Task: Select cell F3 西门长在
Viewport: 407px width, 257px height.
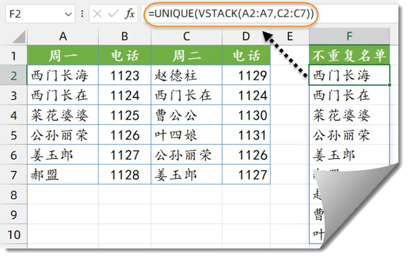Action: click(x=349, y=95)
